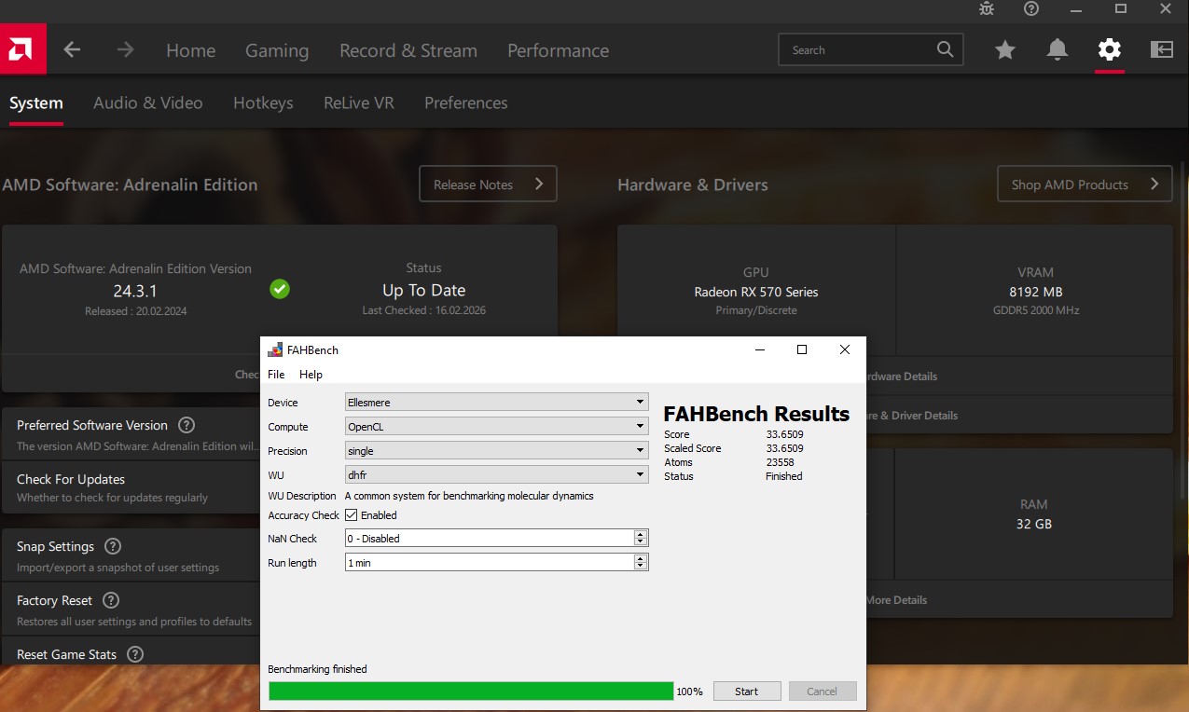
Task: Open Snap Settings option
Action: [x=130, y=555]
